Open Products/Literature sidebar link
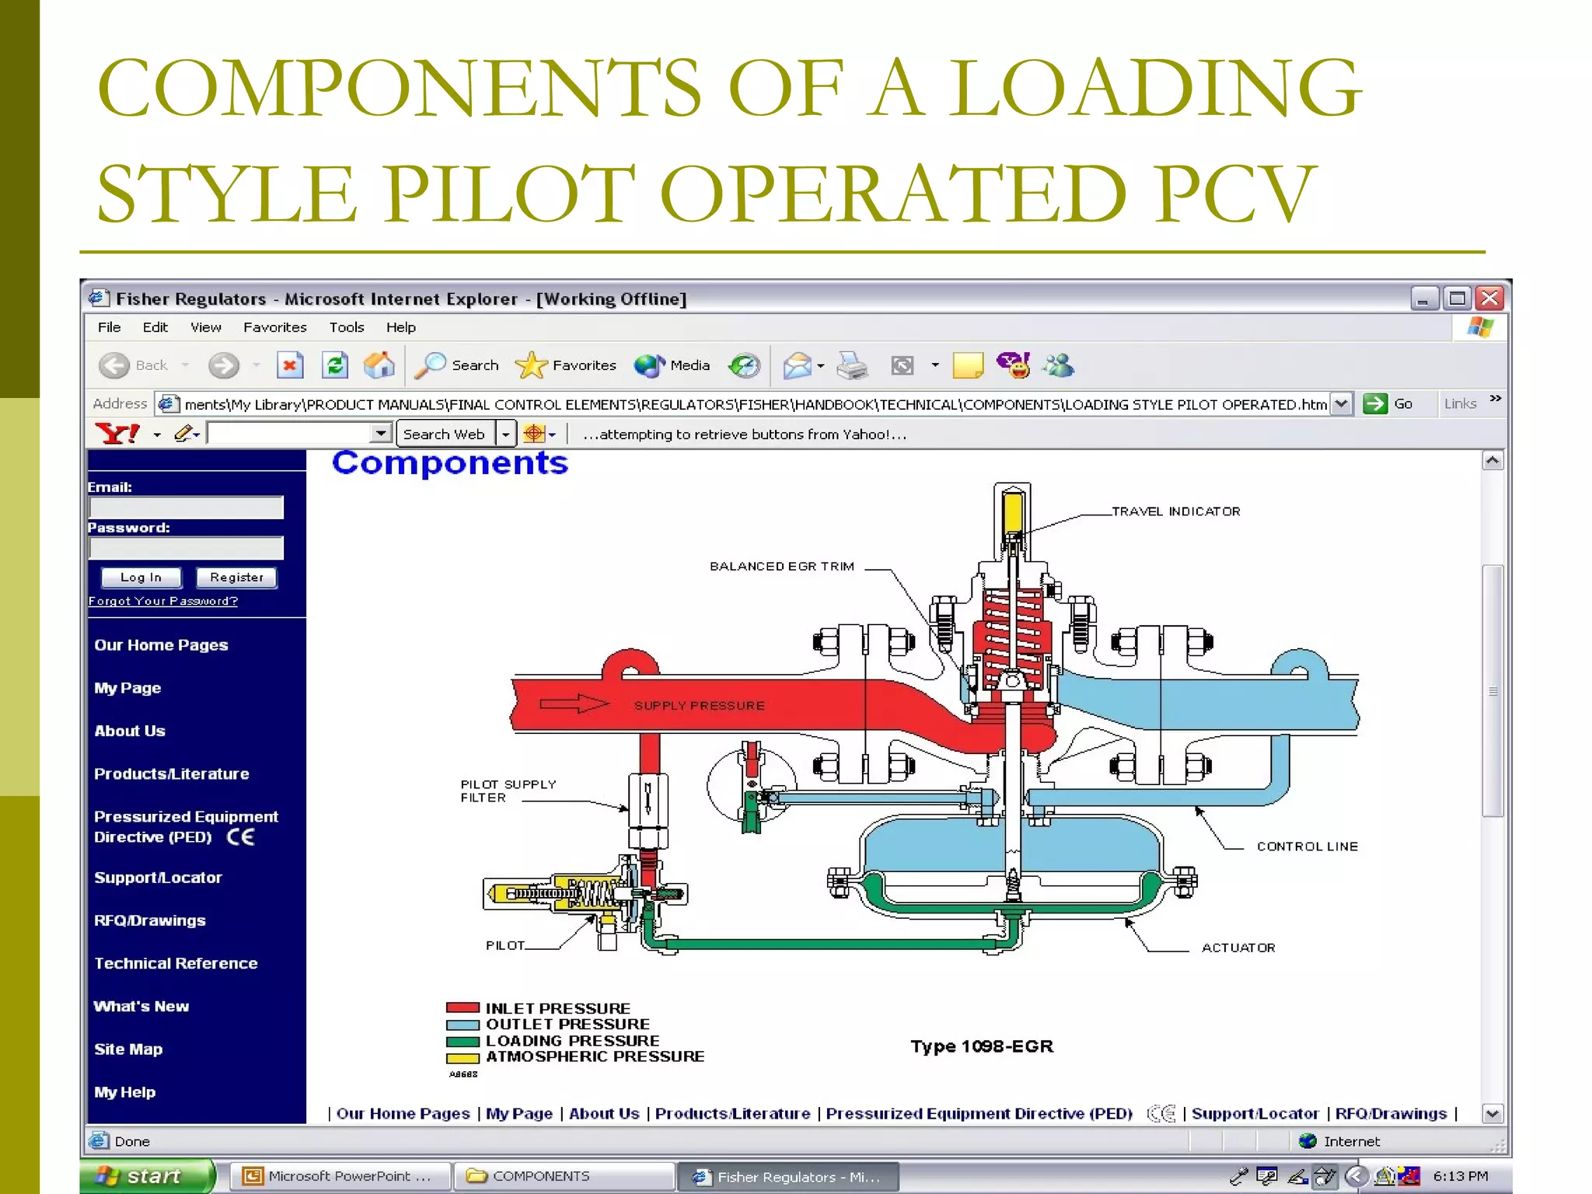1592x1194 pixels. tap(172, 773)
